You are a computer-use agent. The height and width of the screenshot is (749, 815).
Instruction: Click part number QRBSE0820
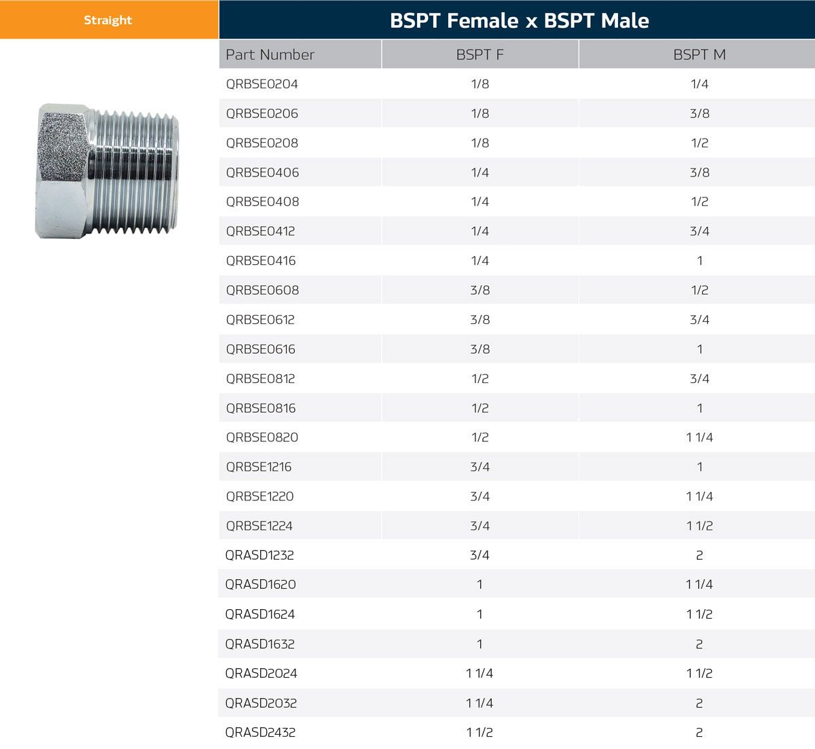click(x=262, y=437)
